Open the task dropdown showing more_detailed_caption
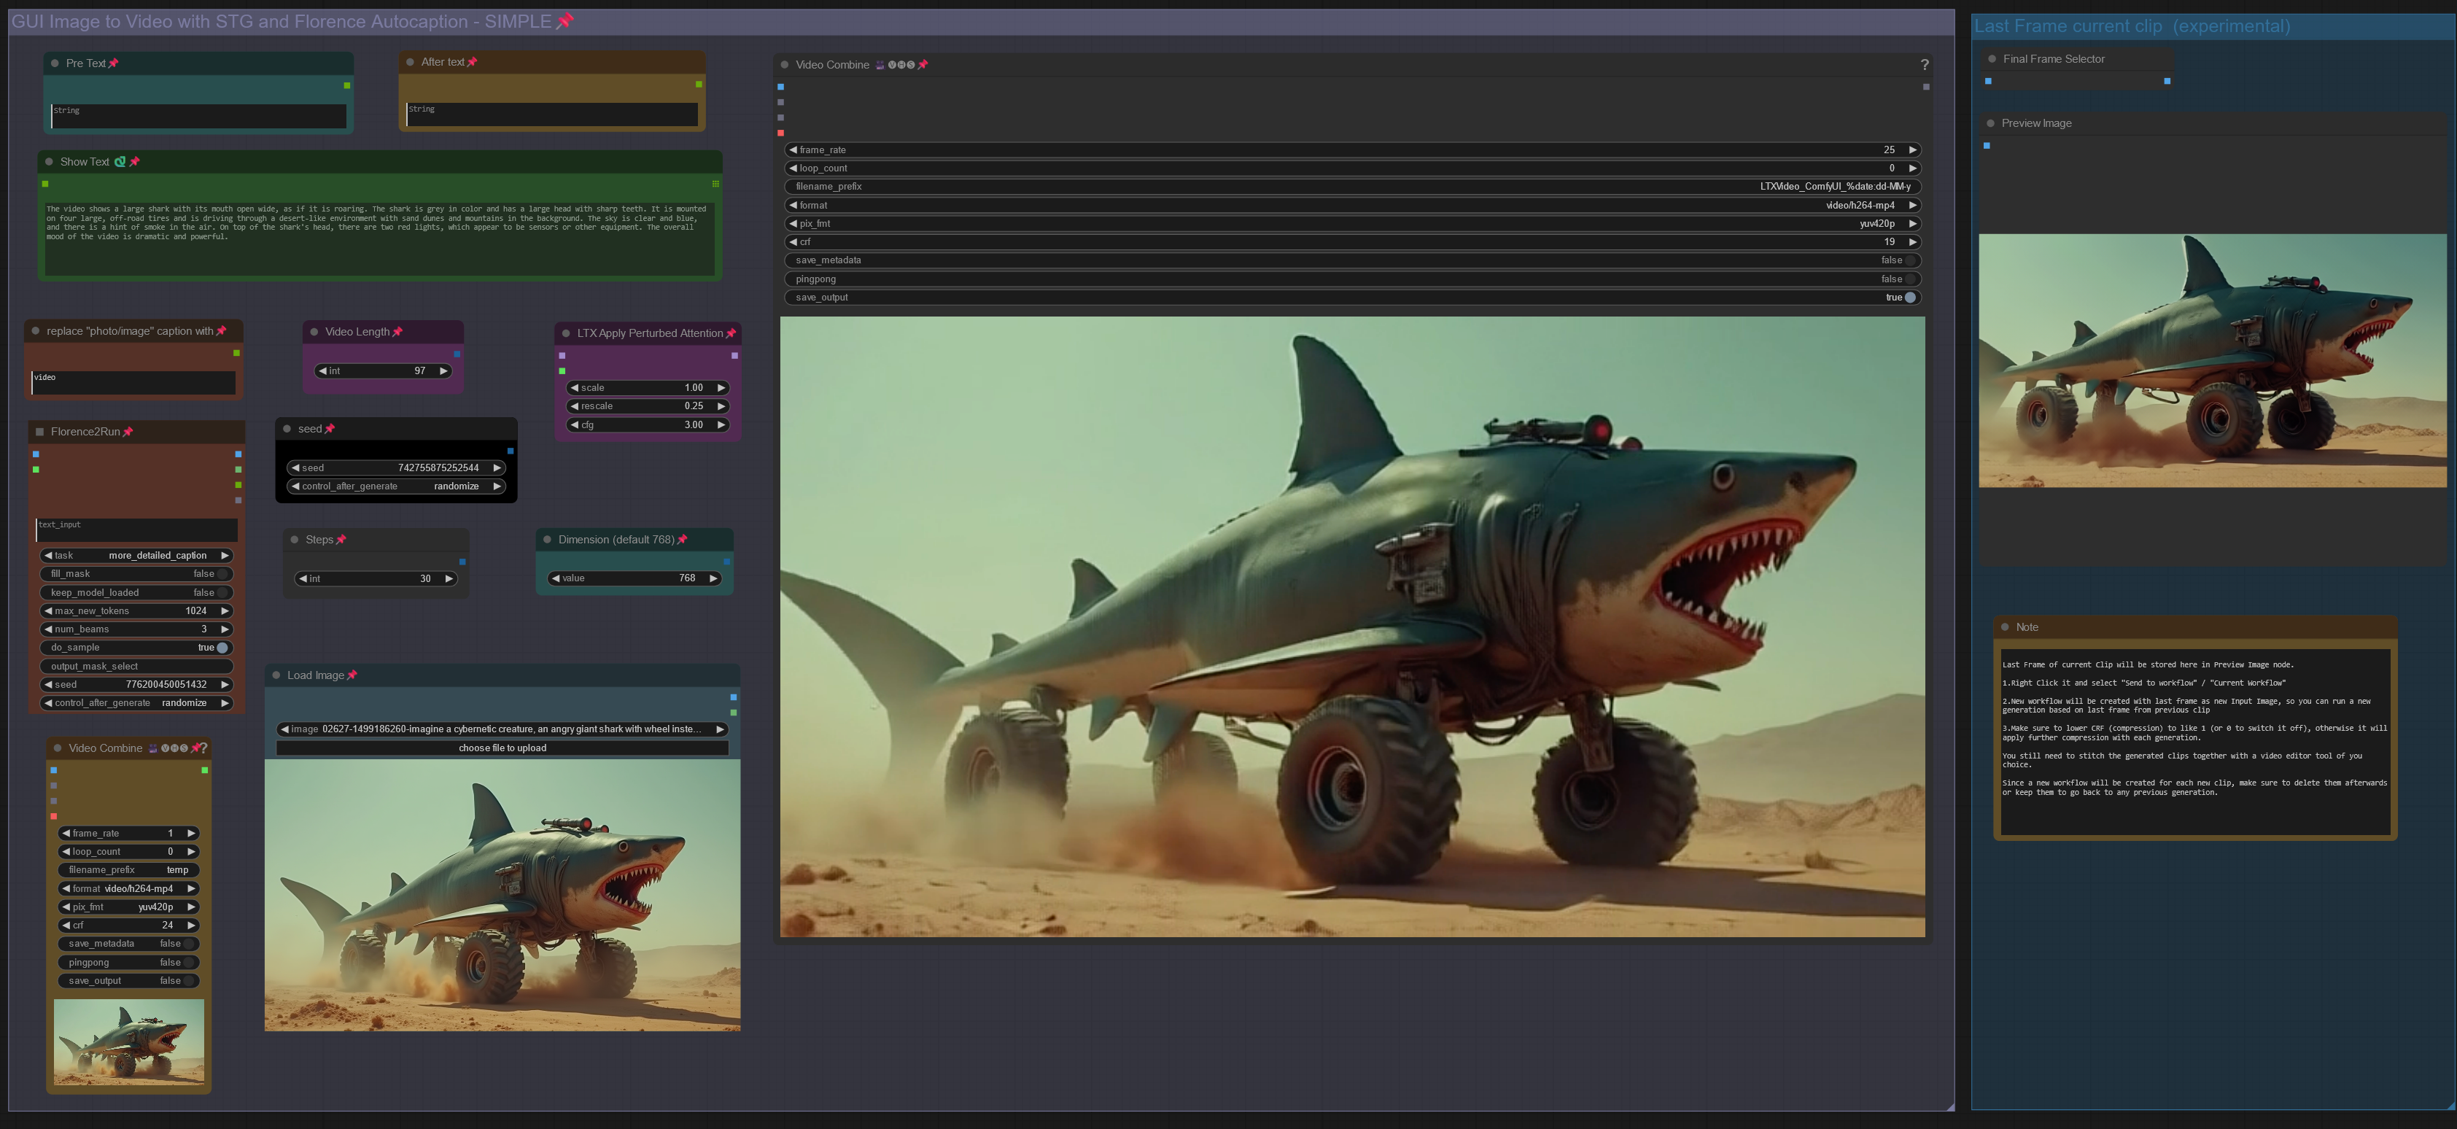 pos(136,555)
